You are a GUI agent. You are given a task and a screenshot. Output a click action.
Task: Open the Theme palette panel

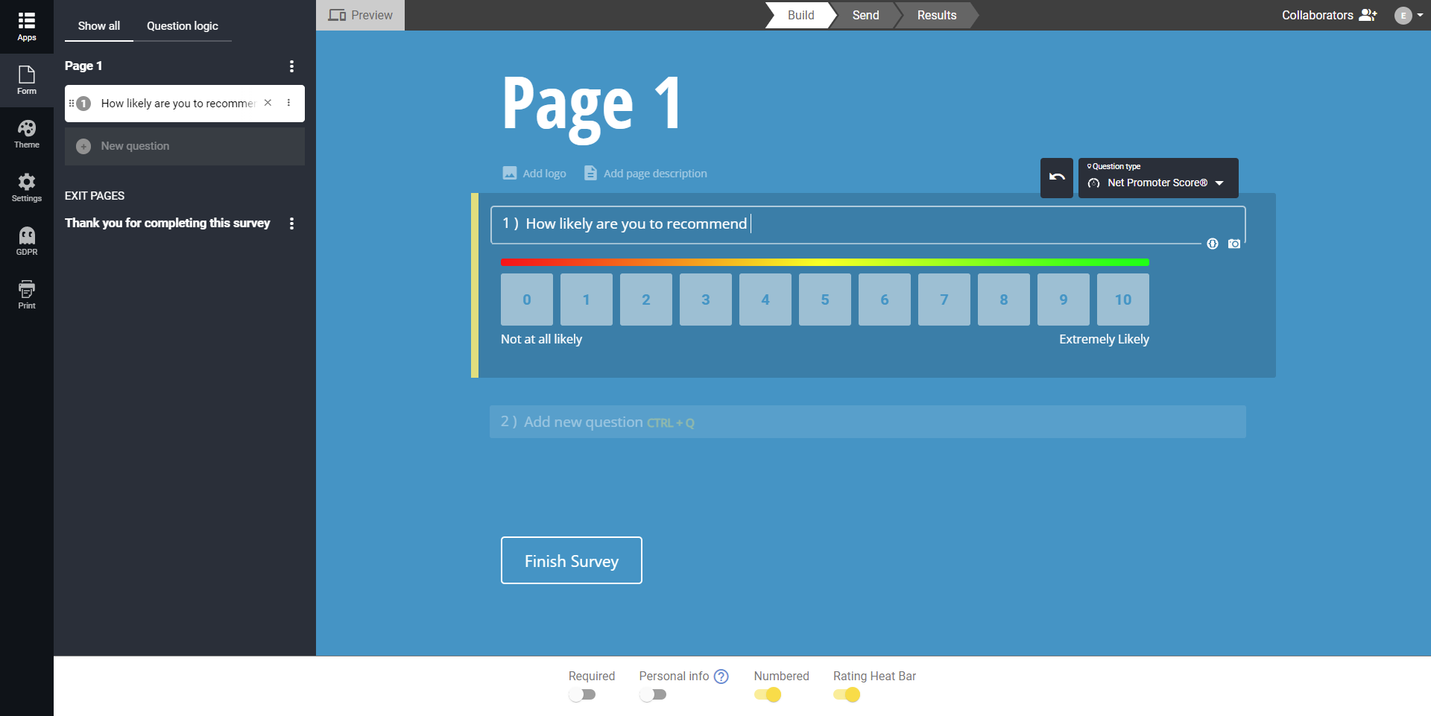[x=27, y=134]
